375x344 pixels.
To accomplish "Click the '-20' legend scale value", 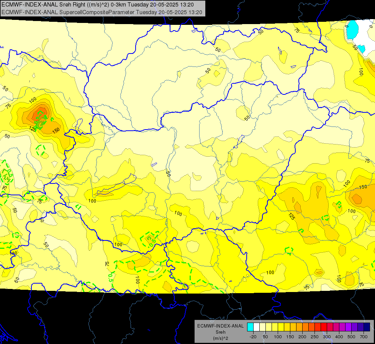I will [253, 337].
